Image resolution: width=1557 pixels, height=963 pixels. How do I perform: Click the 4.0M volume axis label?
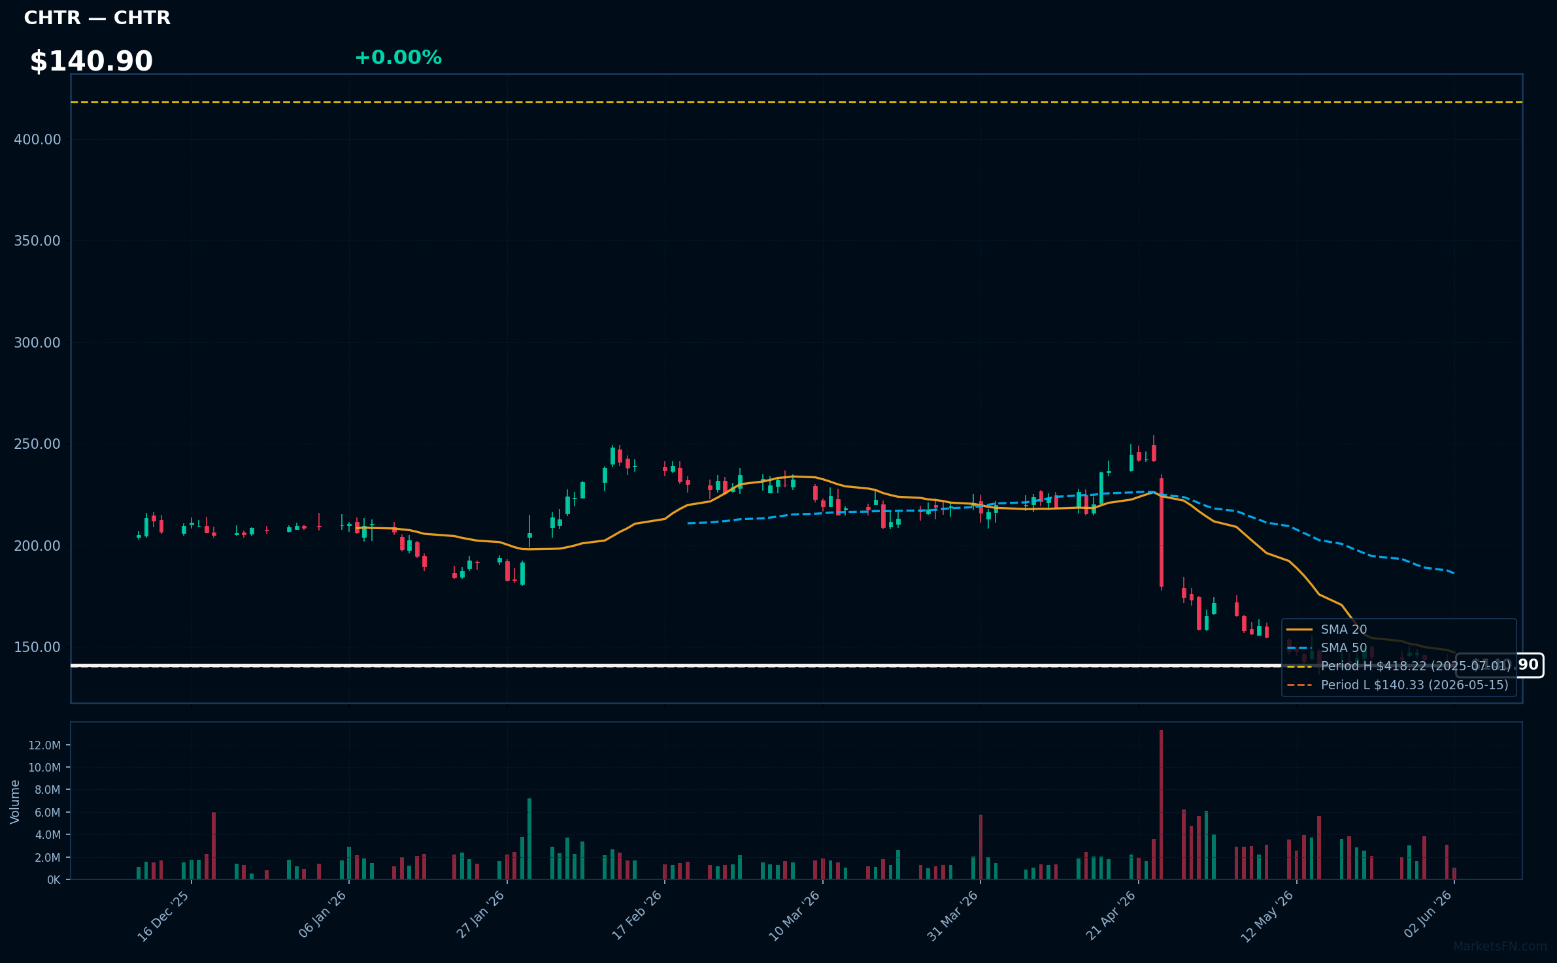(47, 835)
